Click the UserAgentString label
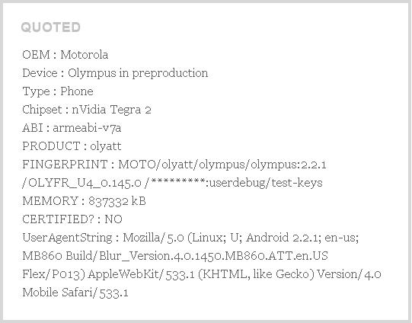Image resolution: width=412 pixels, height=323 pixels. click(x=67, y=238)
